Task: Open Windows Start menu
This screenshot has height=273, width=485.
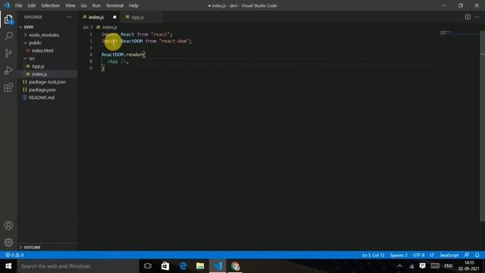Action: point(8,266)
